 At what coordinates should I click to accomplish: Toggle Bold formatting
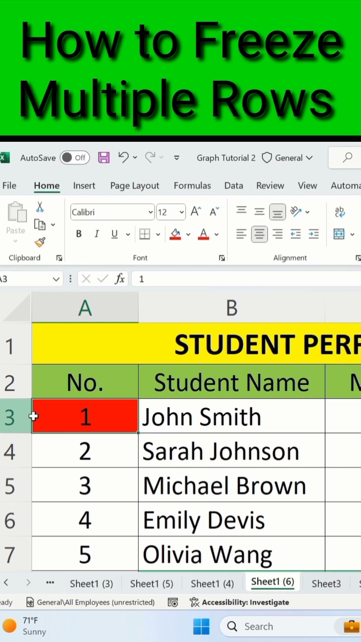coord(79,234)
